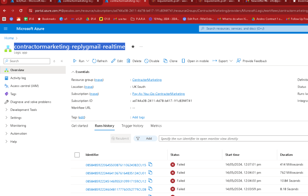Click Provide Feedback
Viewport: 308px width, 196px height.
252,61
